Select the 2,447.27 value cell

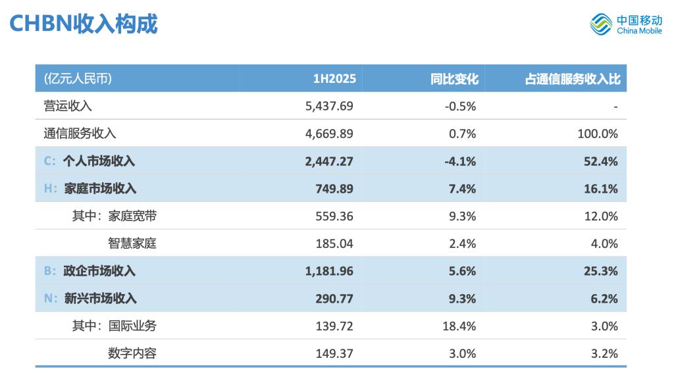tap(329, 161)
